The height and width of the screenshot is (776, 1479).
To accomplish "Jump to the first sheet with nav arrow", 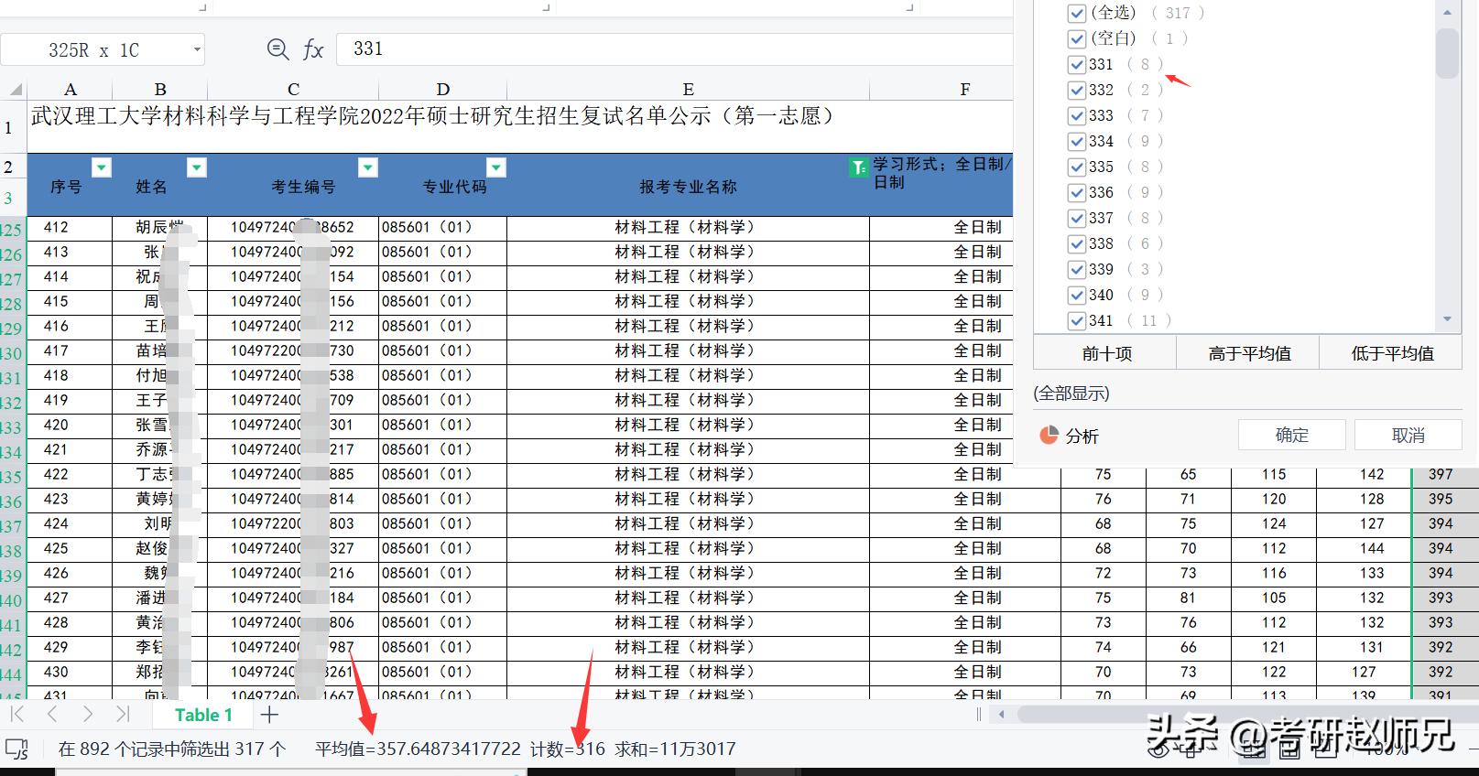I will click(x=17, y=715).
